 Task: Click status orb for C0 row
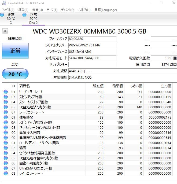pos(6,138)
